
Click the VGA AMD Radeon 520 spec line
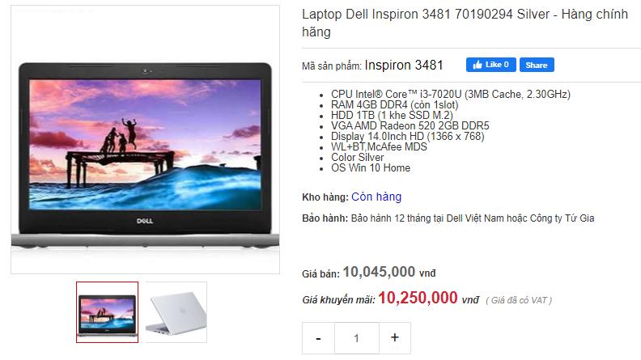click(x=410, y=126)
